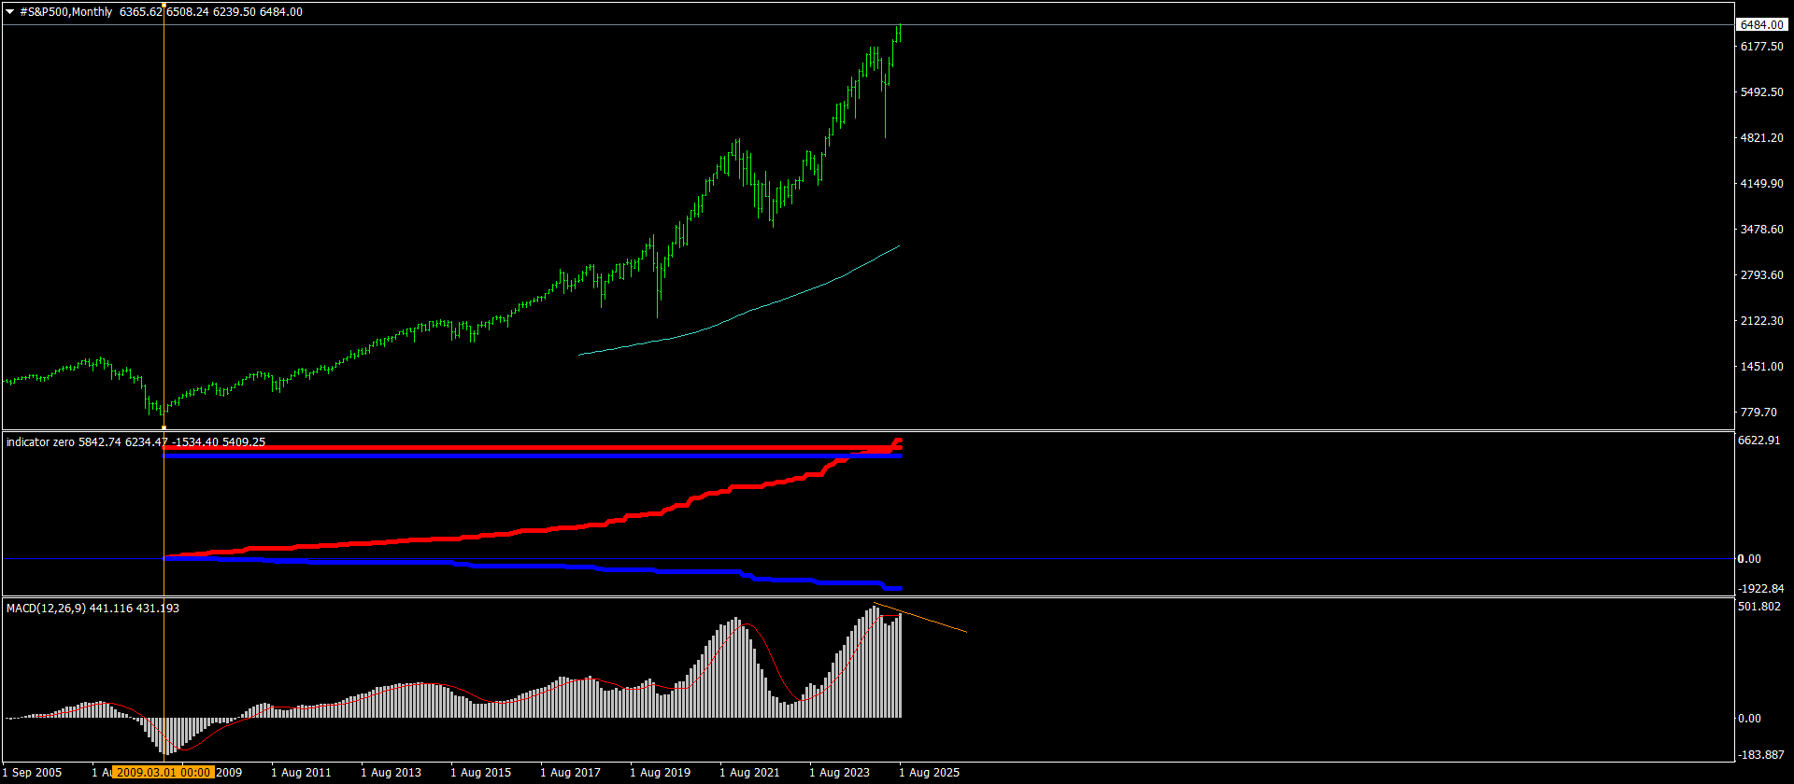Select the top handle of vertical line
Viewport: 1794px width, 784px height.
(x=164, y=5)
